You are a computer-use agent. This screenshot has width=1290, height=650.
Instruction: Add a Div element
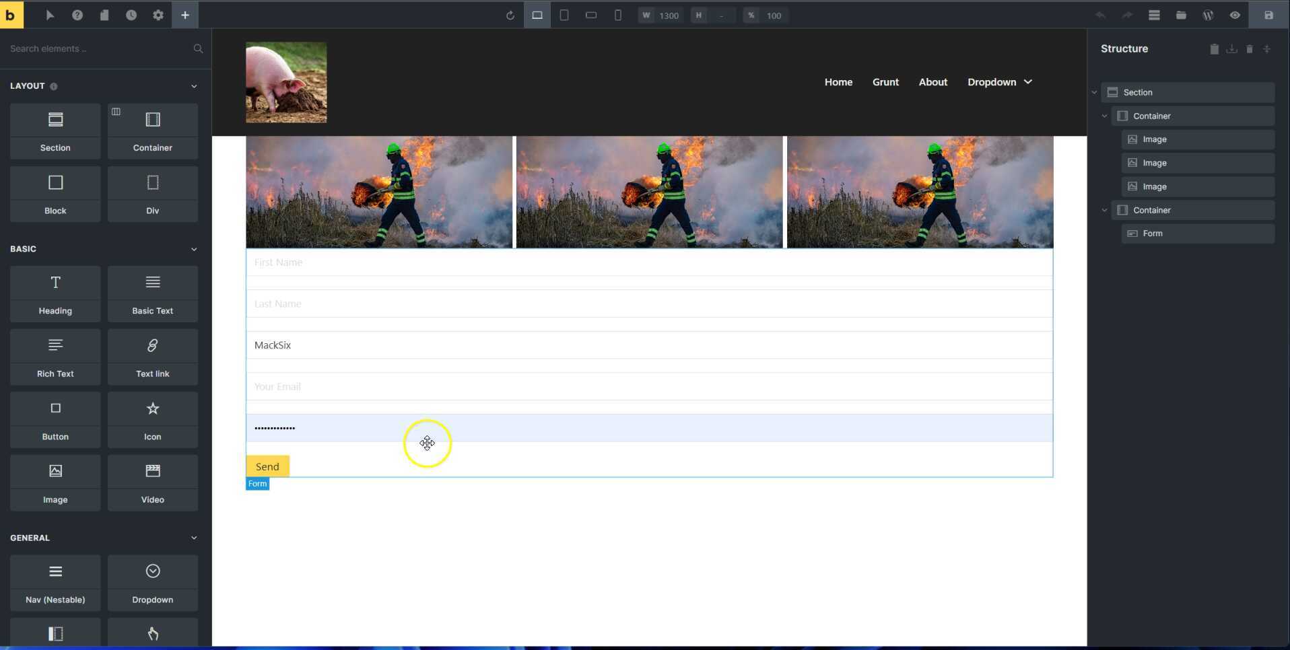click(153, 194)
